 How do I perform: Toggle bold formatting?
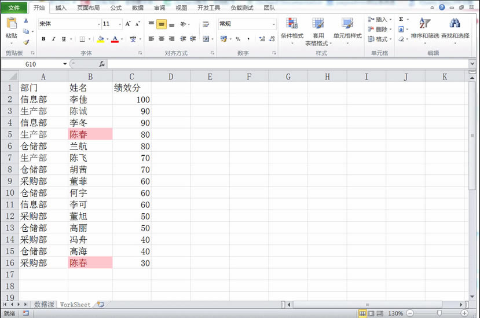[x=43, y=39]
